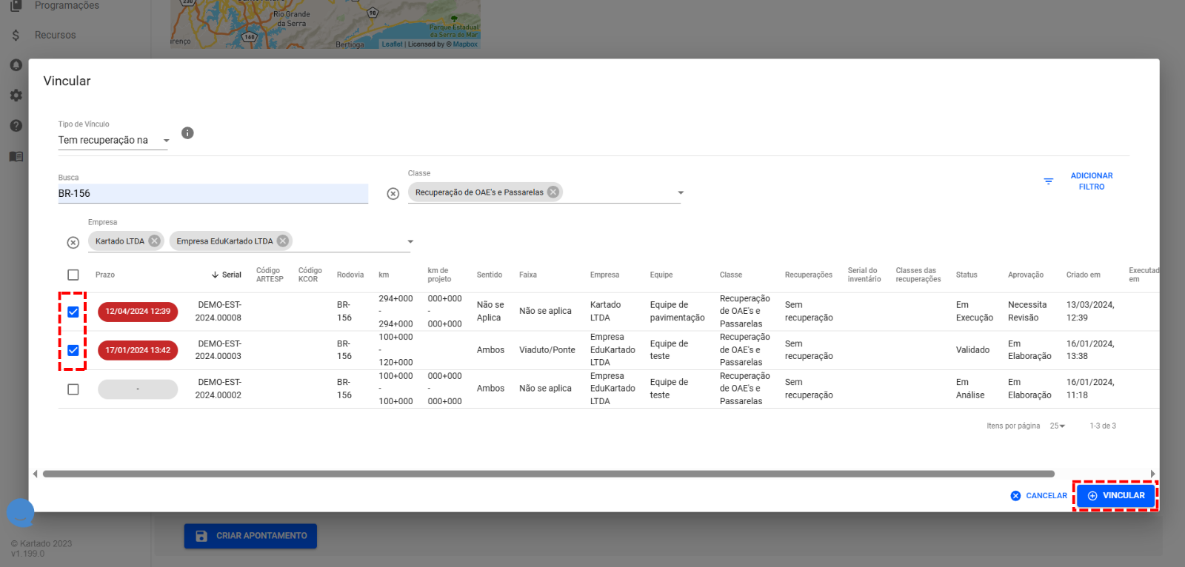Remove the Empresa EduKartado LTDA chip
Viewport: 1185px width, 567px height.
pyautogui.click(x=282, y=241)
